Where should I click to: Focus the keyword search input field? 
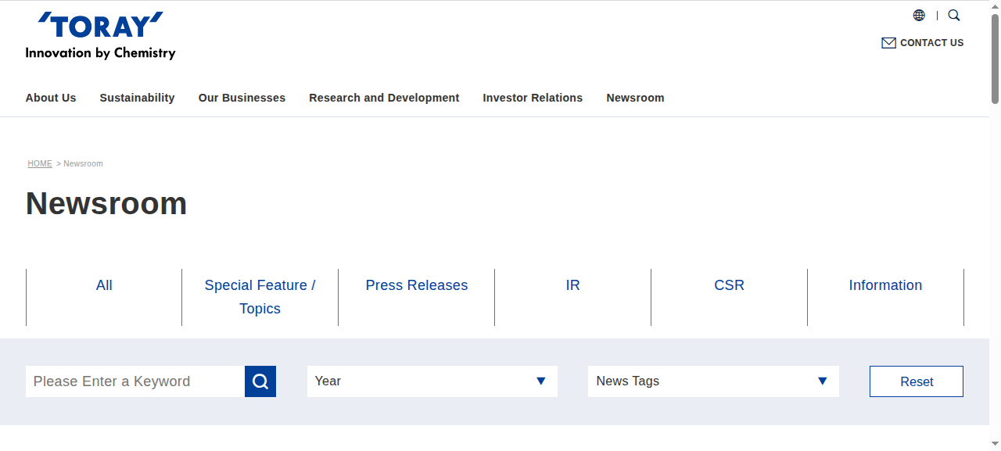pos(135,381)
